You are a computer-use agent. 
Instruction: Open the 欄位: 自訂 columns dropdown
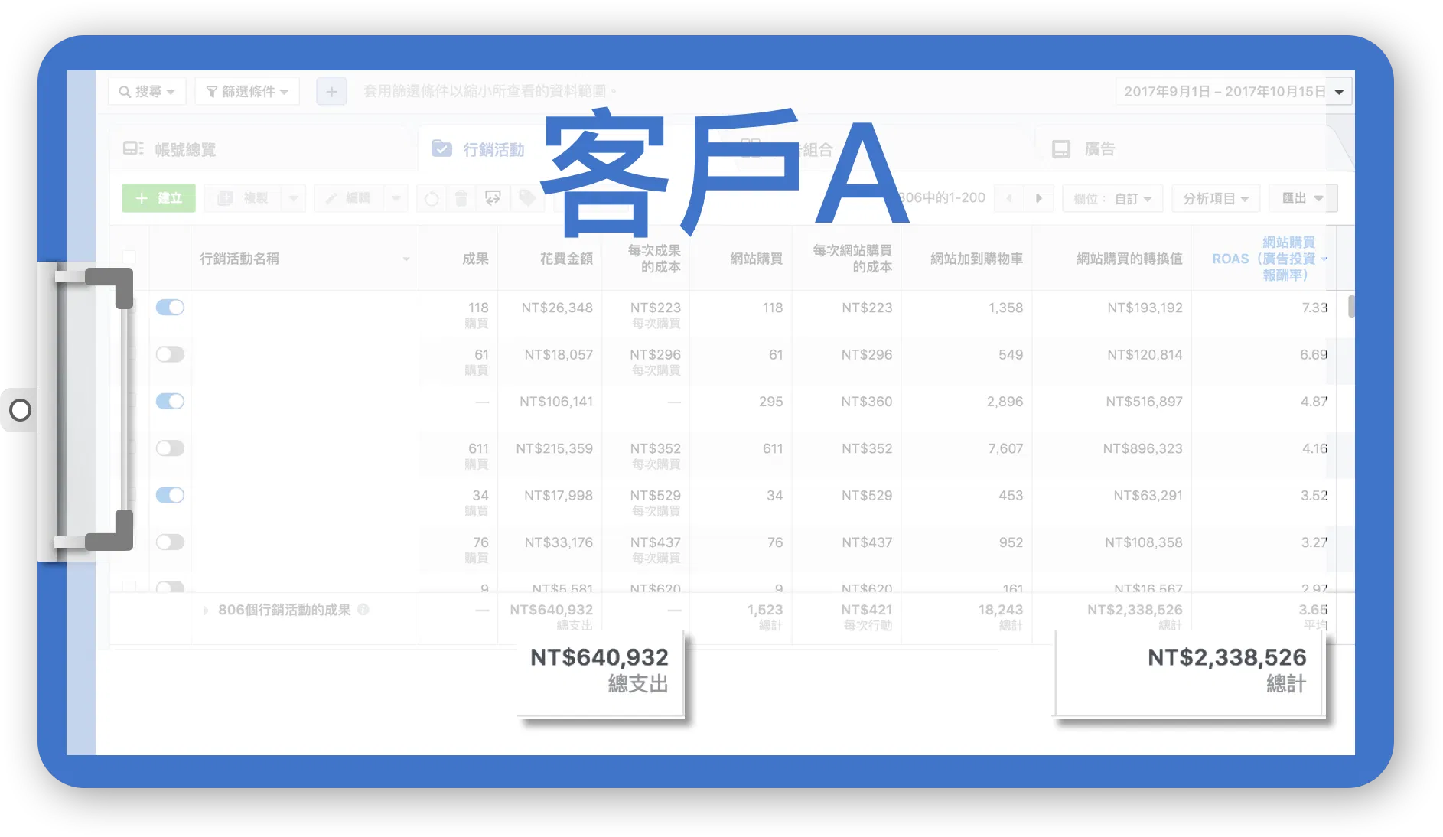[1112, 199]
